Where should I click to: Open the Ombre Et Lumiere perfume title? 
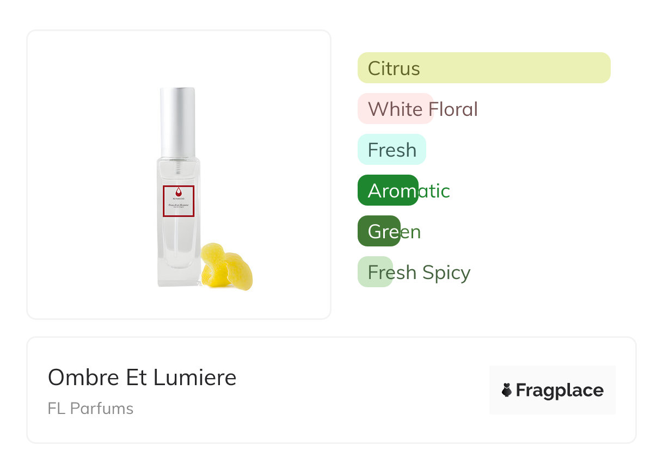click(x=142, y=377)
